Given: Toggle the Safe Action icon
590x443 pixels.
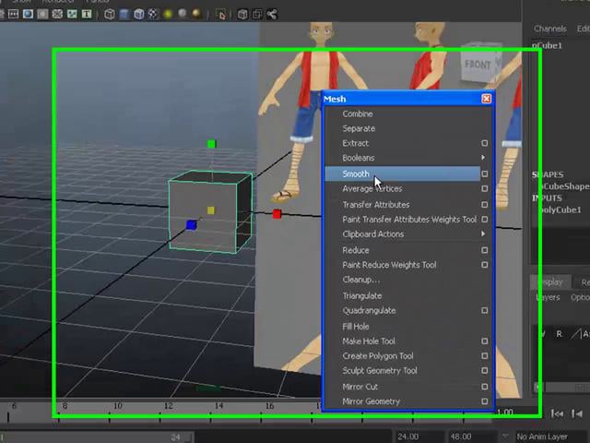Looking at the screenshot, I should pos(72,15).
